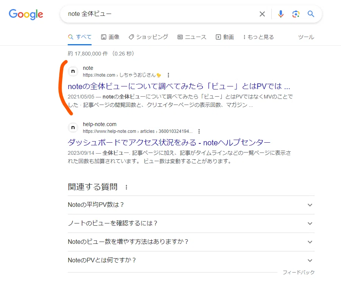Expand question NoteのPVとは何ですか？
Viewport: 341px width, 288px height.
pyautogui.click(x=191, y=260)
